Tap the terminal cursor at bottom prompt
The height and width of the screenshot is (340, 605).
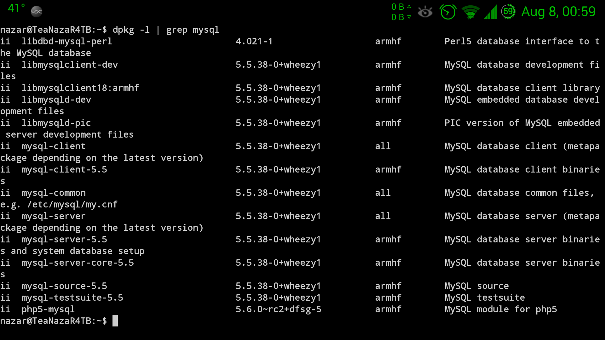click(x=115, y=321)
